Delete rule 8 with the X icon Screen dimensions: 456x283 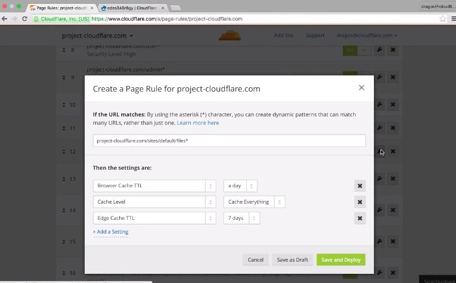click(x=393, y=50)
